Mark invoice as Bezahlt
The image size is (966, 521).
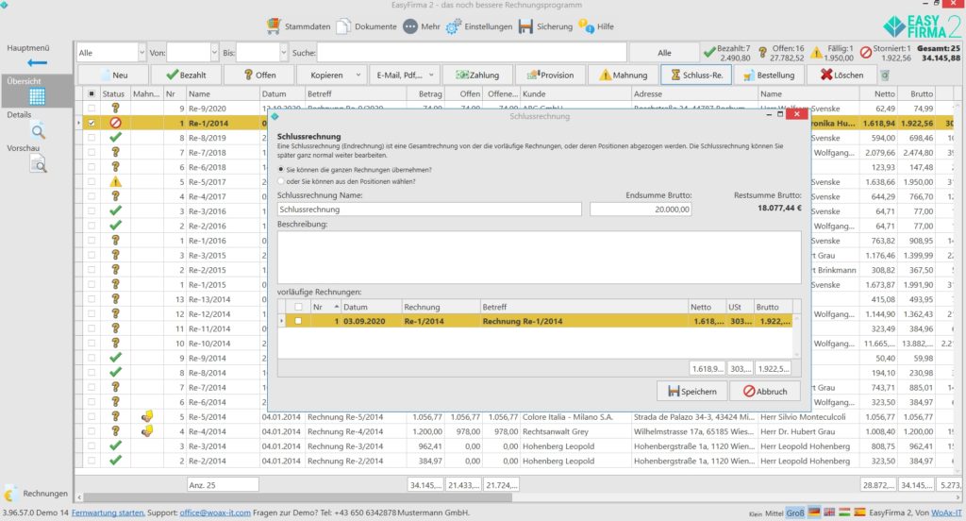[187, 75]
